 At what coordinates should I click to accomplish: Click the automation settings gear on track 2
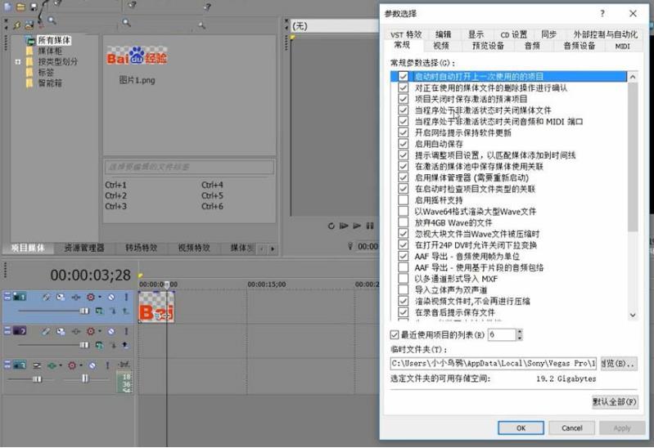(90, 331)
